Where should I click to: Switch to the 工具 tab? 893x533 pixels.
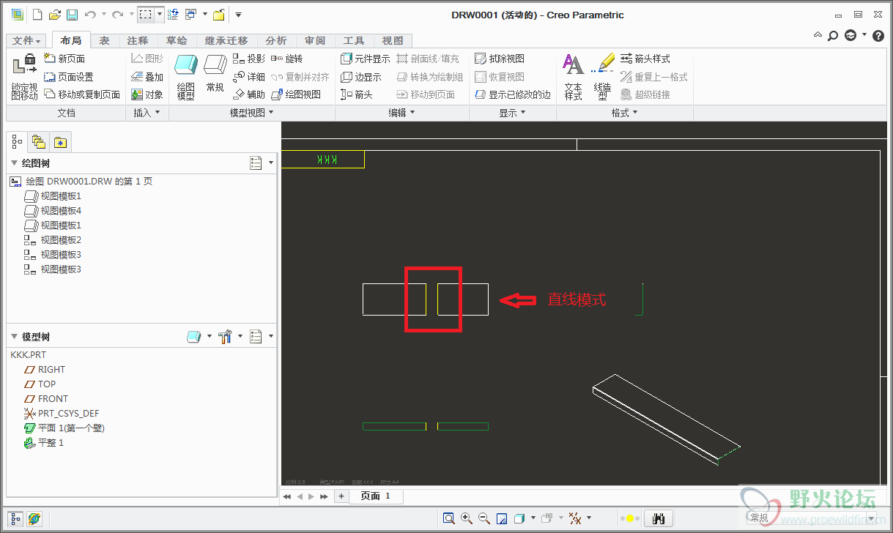click(x=354, y=41)
